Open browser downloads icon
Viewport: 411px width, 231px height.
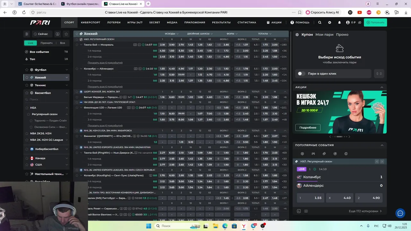tap(406, 13)
